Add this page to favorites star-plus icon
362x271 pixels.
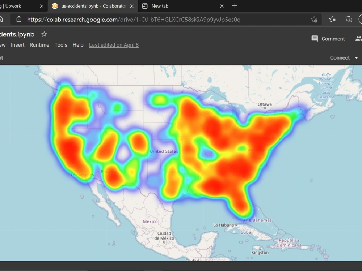[x=314, y=20]
